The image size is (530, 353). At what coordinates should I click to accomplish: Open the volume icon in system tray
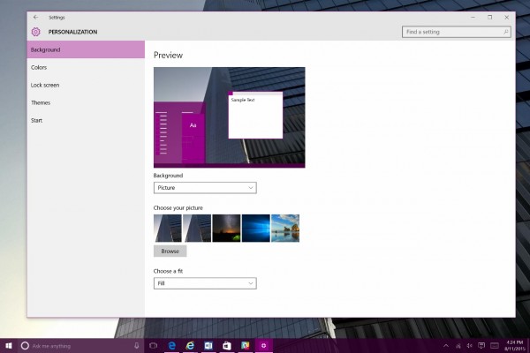470,346
